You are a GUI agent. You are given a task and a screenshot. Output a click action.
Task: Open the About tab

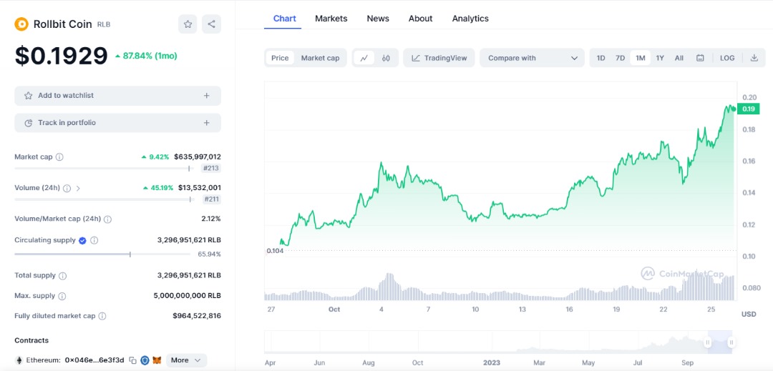click(421, 19)
